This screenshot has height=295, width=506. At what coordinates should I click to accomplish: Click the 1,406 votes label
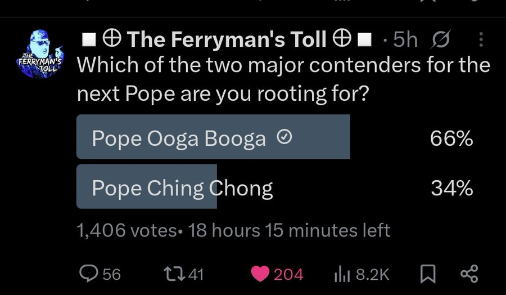(x=126, y=230)
